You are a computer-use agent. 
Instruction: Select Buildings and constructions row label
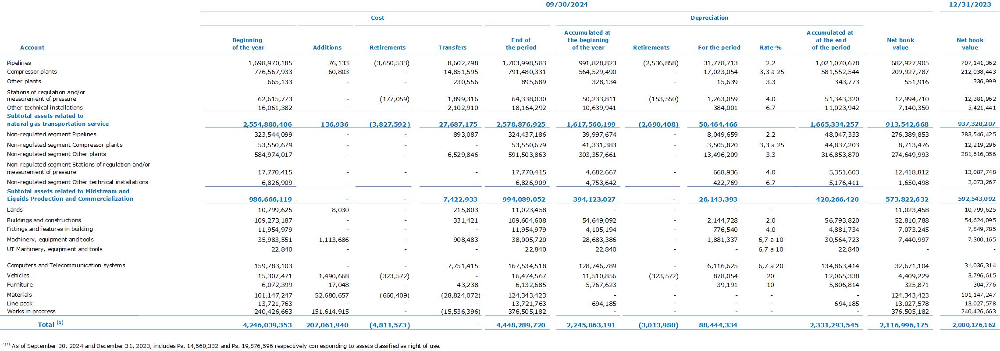click(44, 220)
